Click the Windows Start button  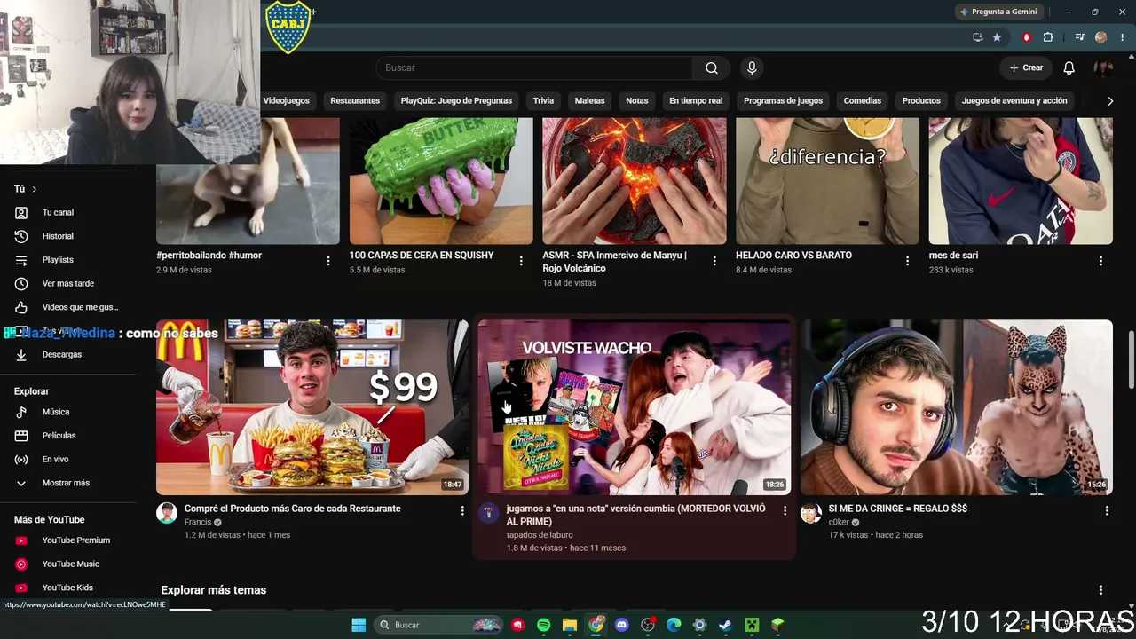pyautogui.click(x=359, y=625)
